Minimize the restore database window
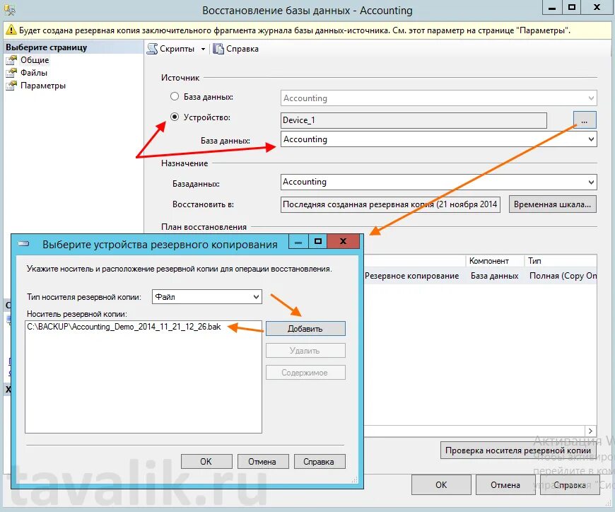The width and height of the screenshot is (615, 512). [552, 8]
